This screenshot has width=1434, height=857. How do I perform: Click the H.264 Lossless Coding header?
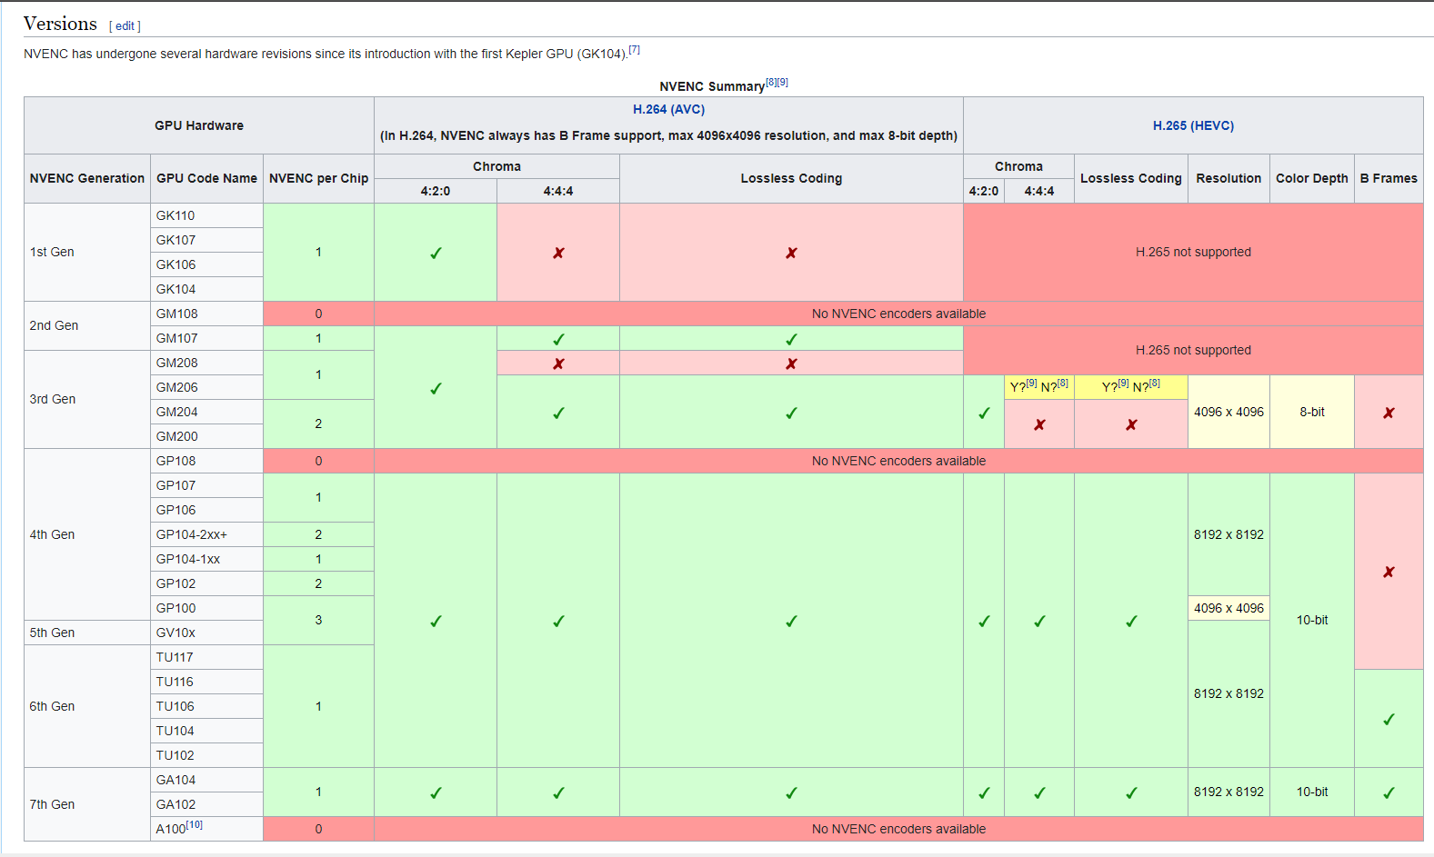pos(791,178)
